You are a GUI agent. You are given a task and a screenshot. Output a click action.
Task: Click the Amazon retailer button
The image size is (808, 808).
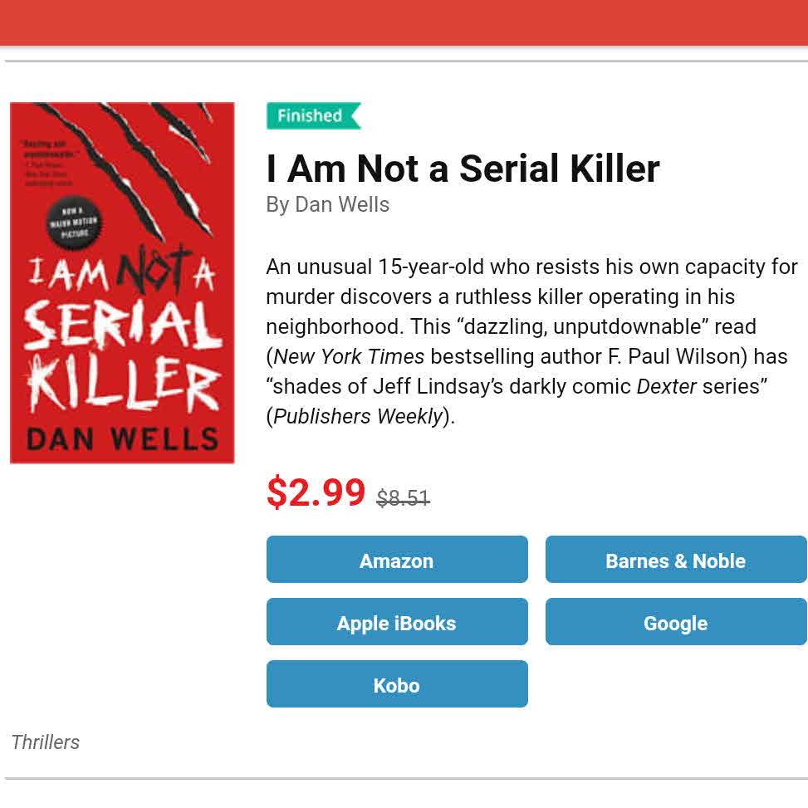click(396, 560)
